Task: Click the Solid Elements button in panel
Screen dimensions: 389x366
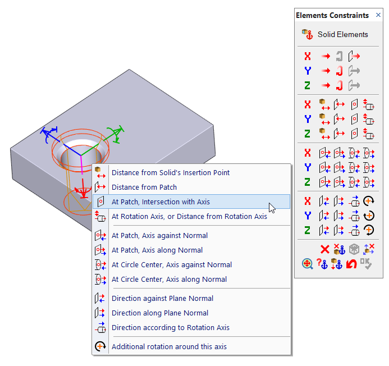Action: [x=336, y=34]
